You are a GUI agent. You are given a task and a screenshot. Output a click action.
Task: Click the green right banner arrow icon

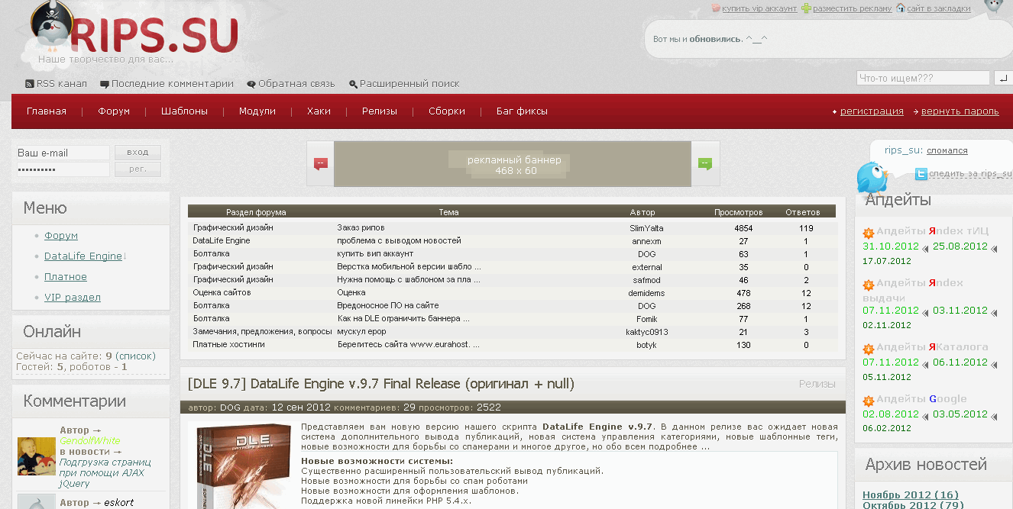(x=704, y=163)
